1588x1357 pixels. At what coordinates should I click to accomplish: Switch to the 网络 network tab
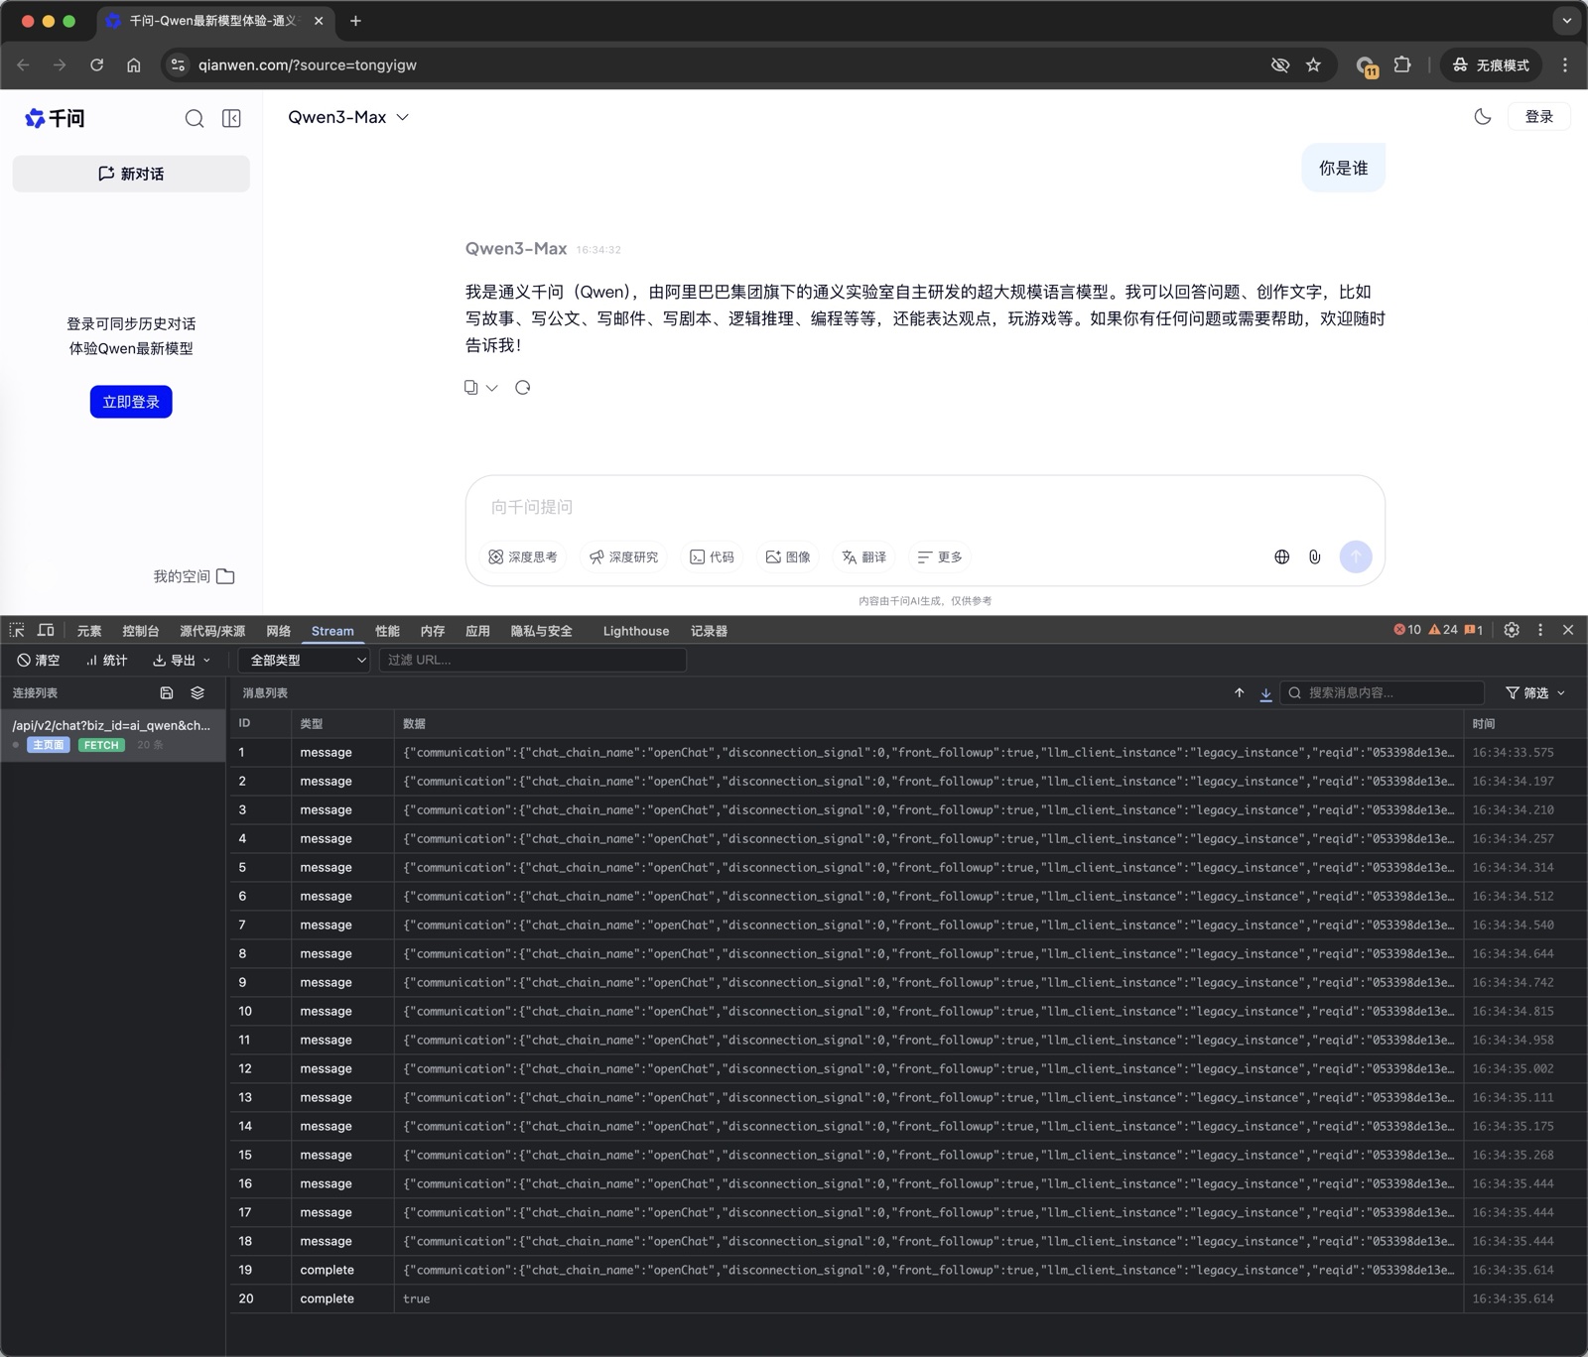point(278,631)
